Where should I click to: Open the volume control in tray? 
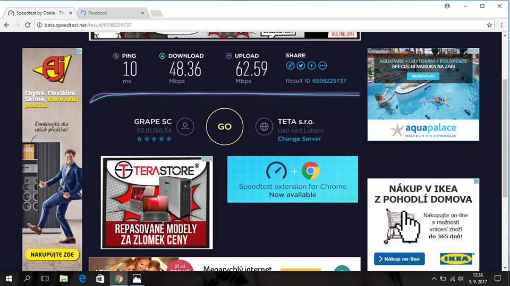tap(461, 279)
